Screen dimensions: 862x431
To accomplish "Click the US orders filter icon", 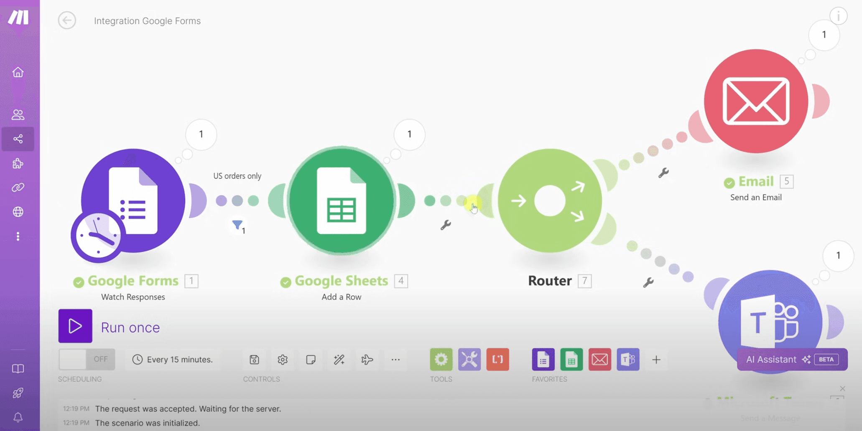I will [237, 225].
